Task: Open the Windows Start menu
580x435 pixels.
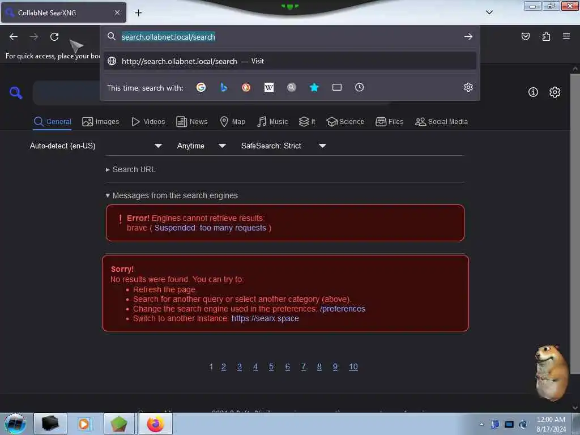Action: (15, 424)
